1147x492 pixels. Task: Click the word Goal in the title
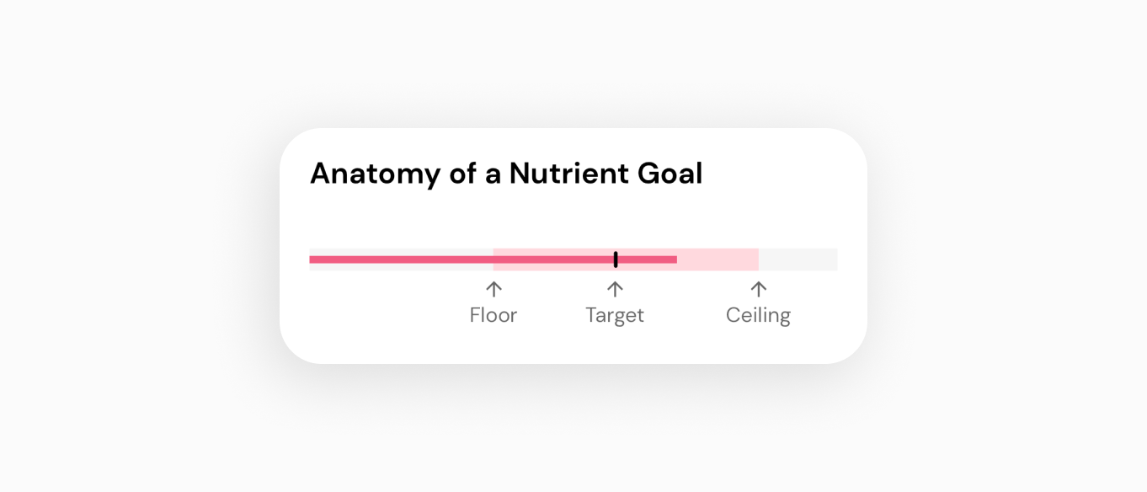pos(670,174)
